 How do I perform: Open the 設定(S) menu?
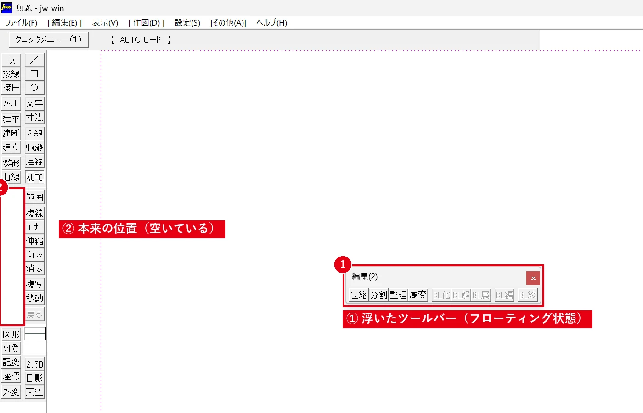click(x=187, y=22)
